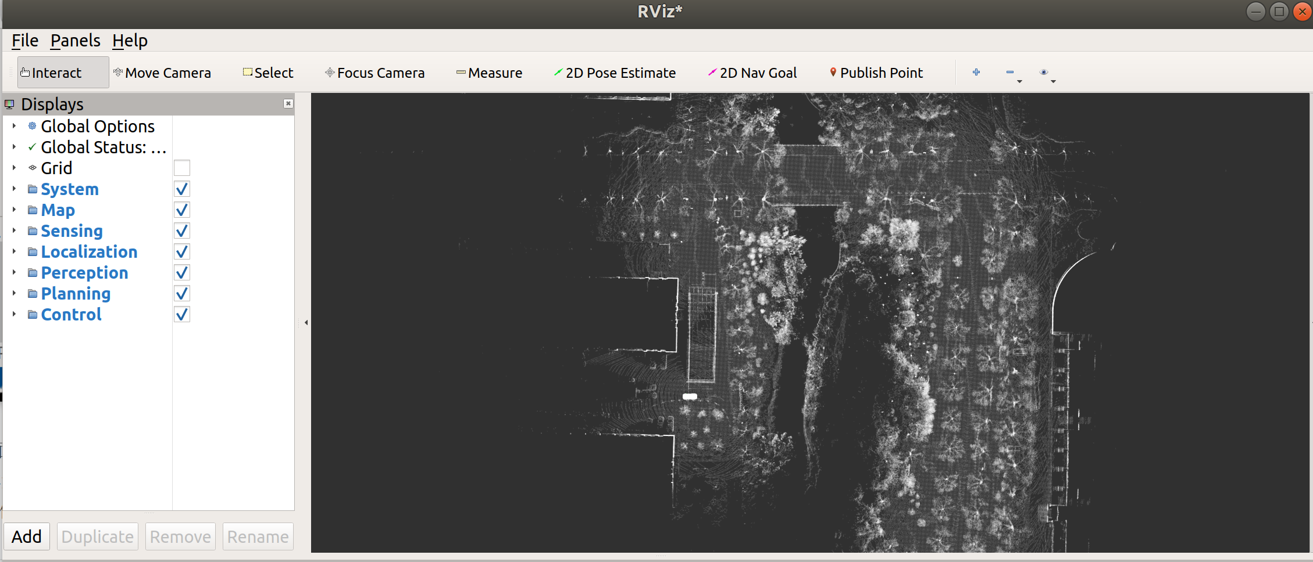
Task: Select the Publish Point tool
Action: coord(876,73)
